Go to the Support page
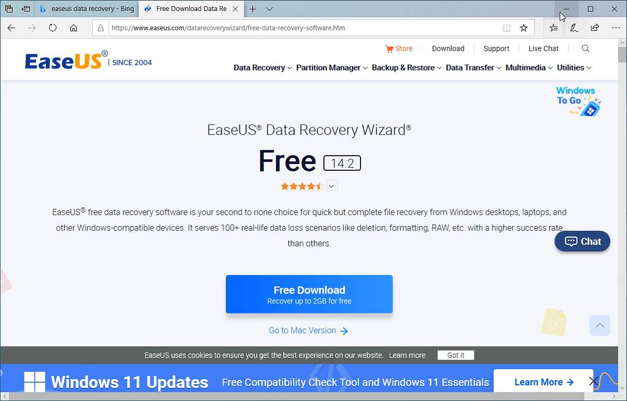This screenshot has width=627, height=401. tap(496, 49)
